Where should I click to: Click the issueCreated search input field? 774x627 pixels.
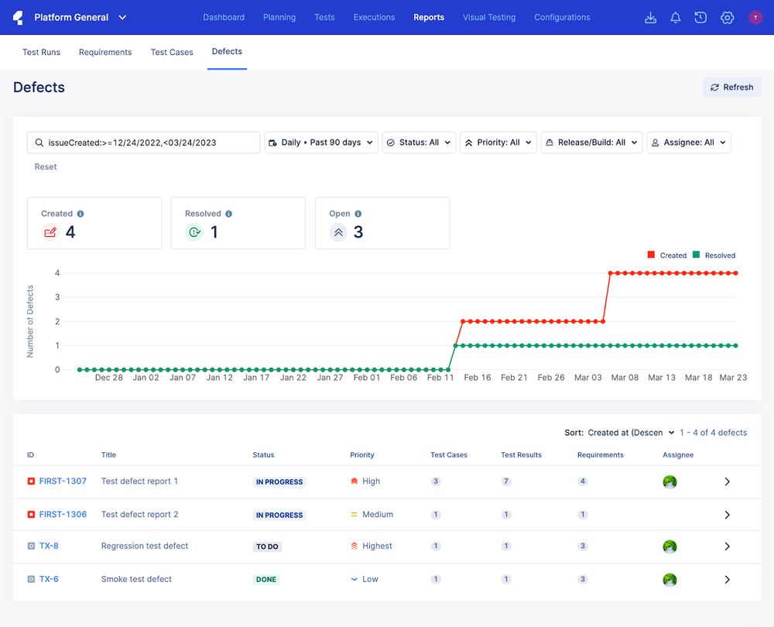click(143, 142)
